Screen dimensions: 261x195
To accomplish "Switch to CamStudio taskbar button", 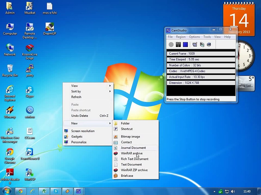I will tap(79, 191).
